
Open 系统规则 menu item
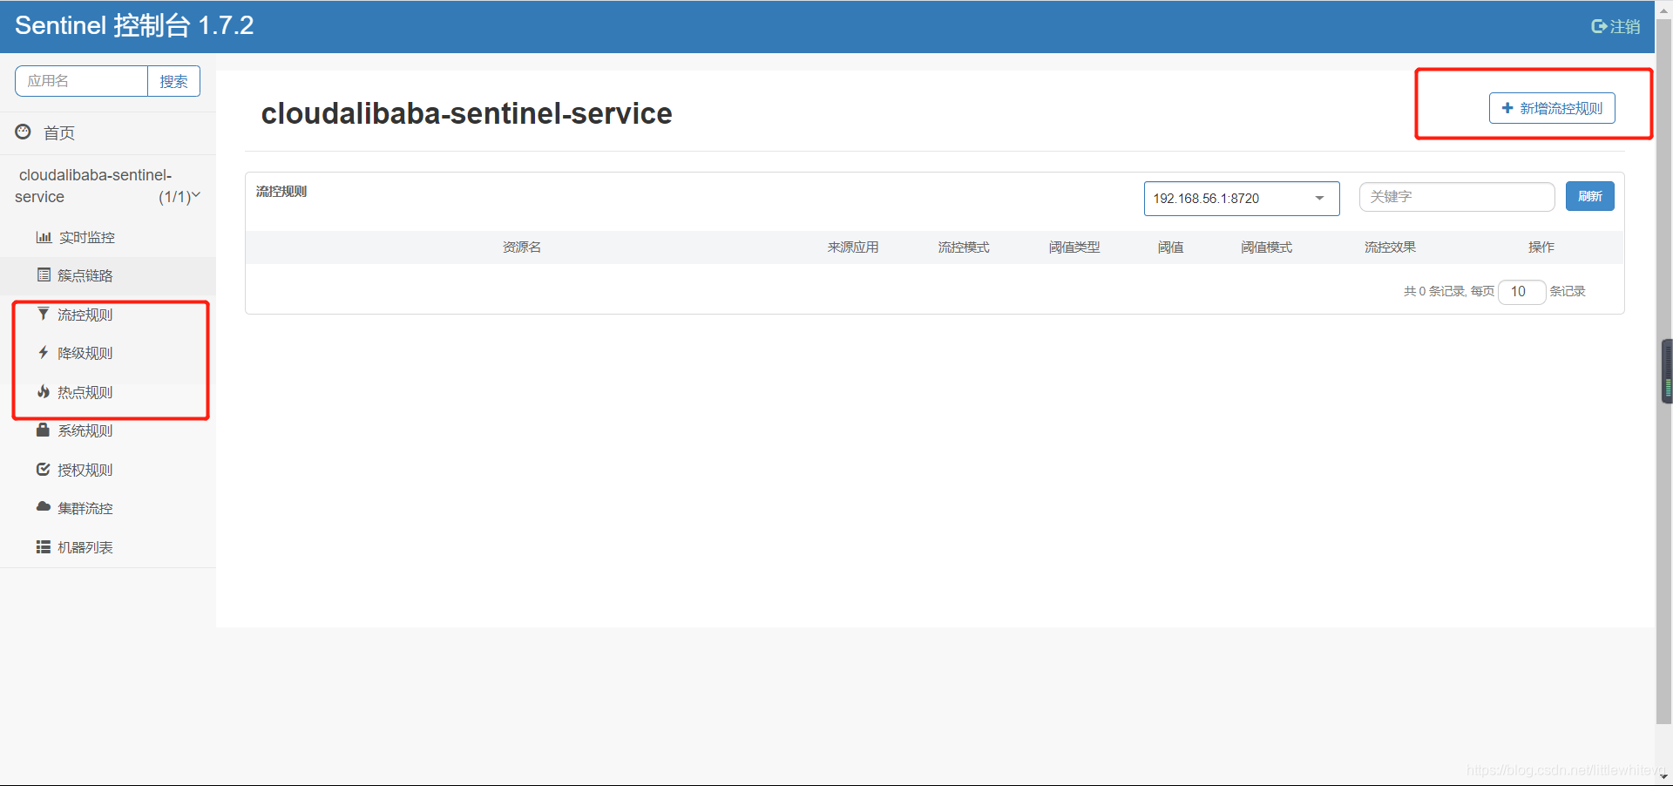pos(108,430)
